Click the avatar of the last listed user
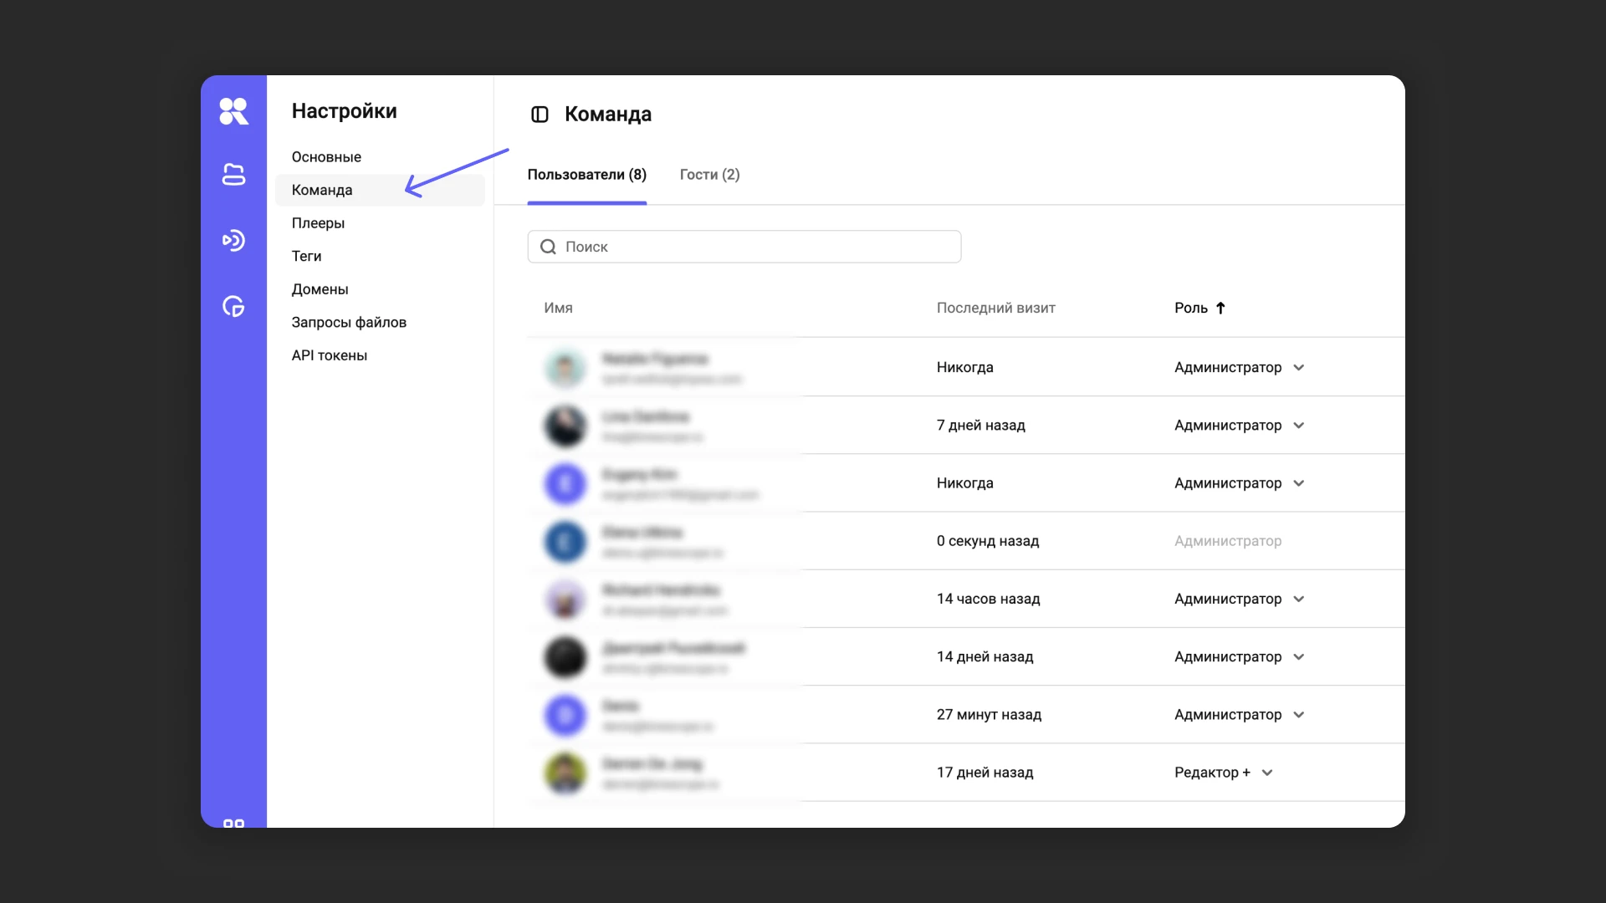The image size is (1606, 903). (x=565, y=773)
